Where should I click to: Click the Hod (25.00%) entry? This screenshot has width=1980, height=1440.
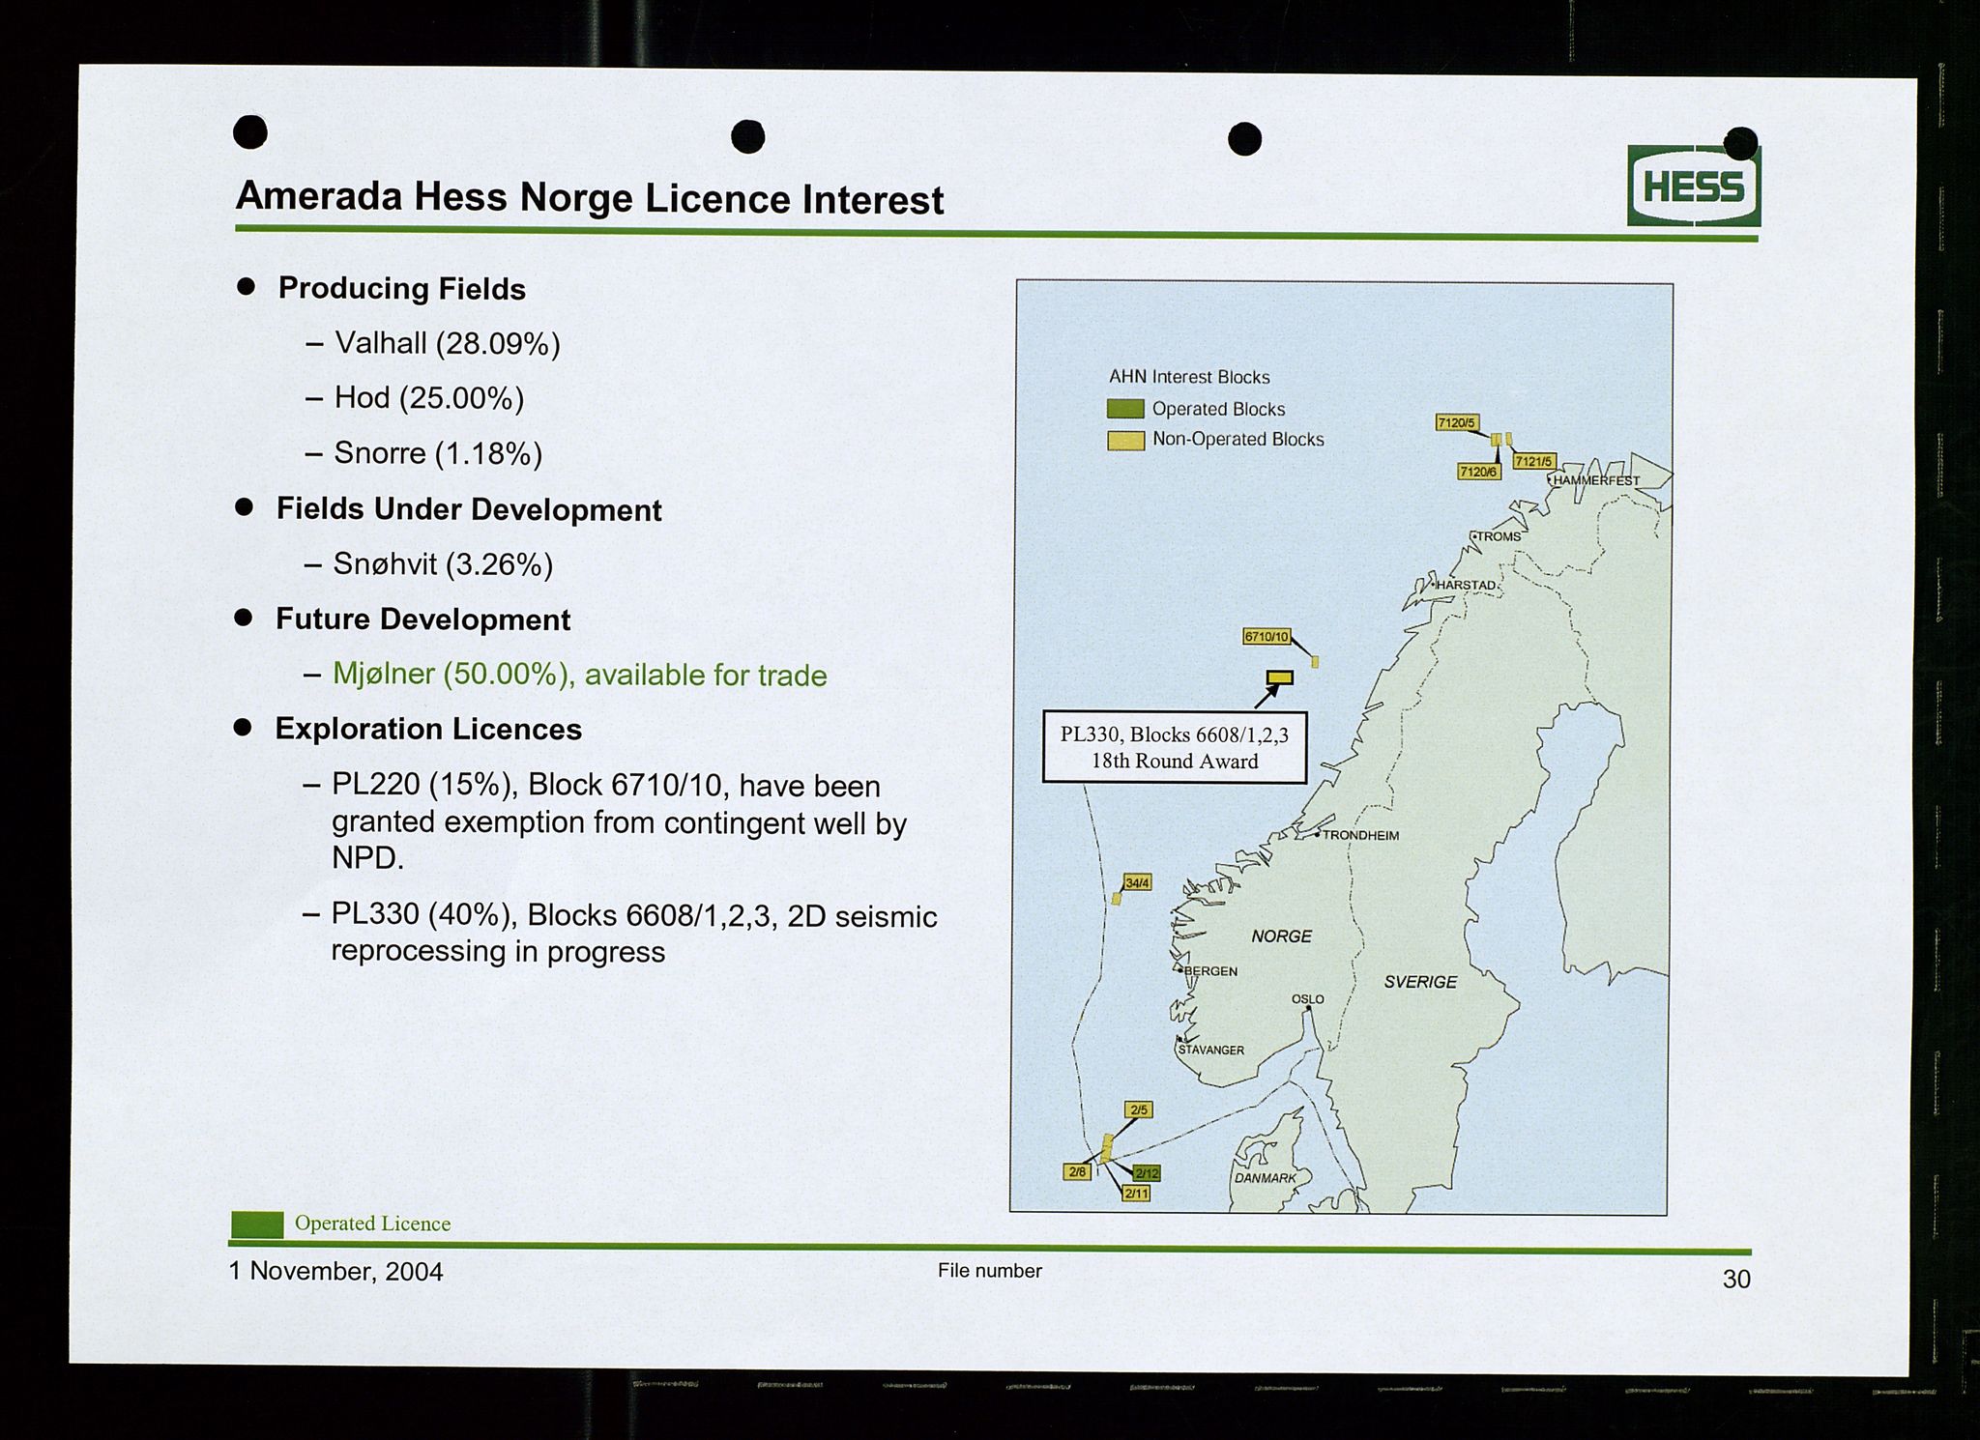[x=428, y=397]
